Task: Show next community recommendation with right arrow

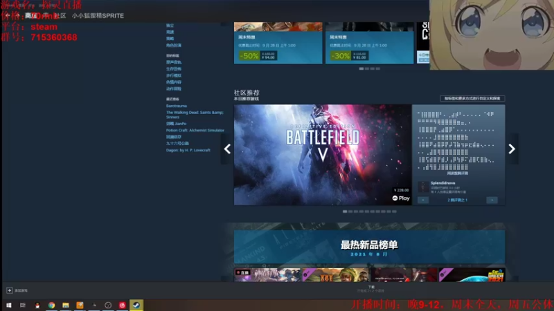Action: 512,149
